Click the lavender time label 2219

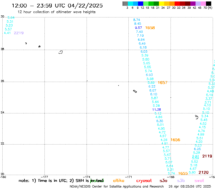pos(19,33)
